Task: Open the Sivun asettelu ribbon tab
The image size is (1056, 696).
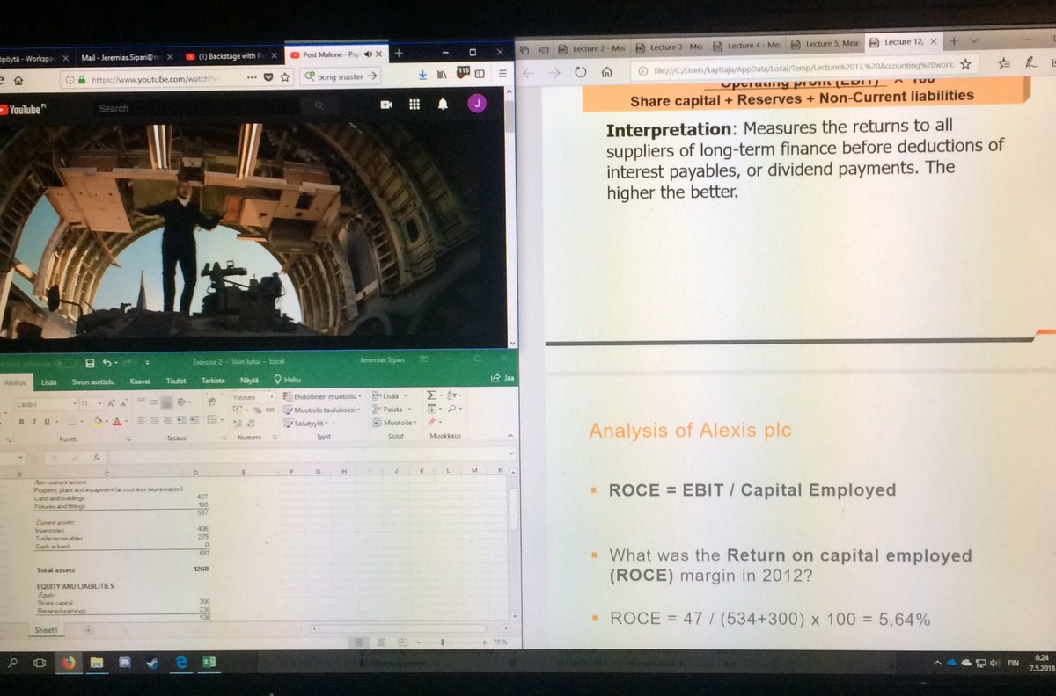Action: (94, 381)
